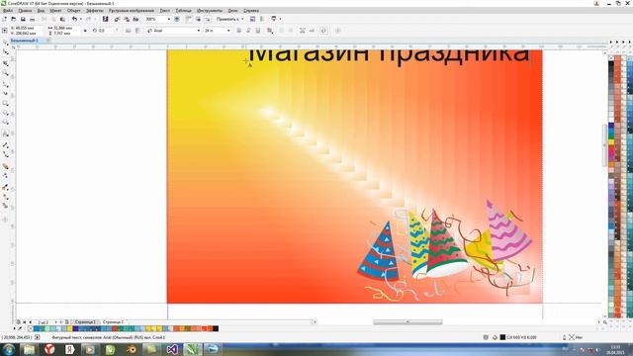The width and height of the screenshot is (633, 356).
Task: Select the Drop Shadow tool
Action: (x=5, y=165)
